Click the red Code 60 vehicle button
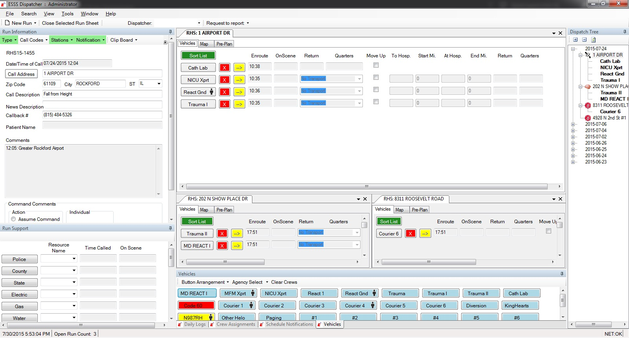 click(196, 305)
